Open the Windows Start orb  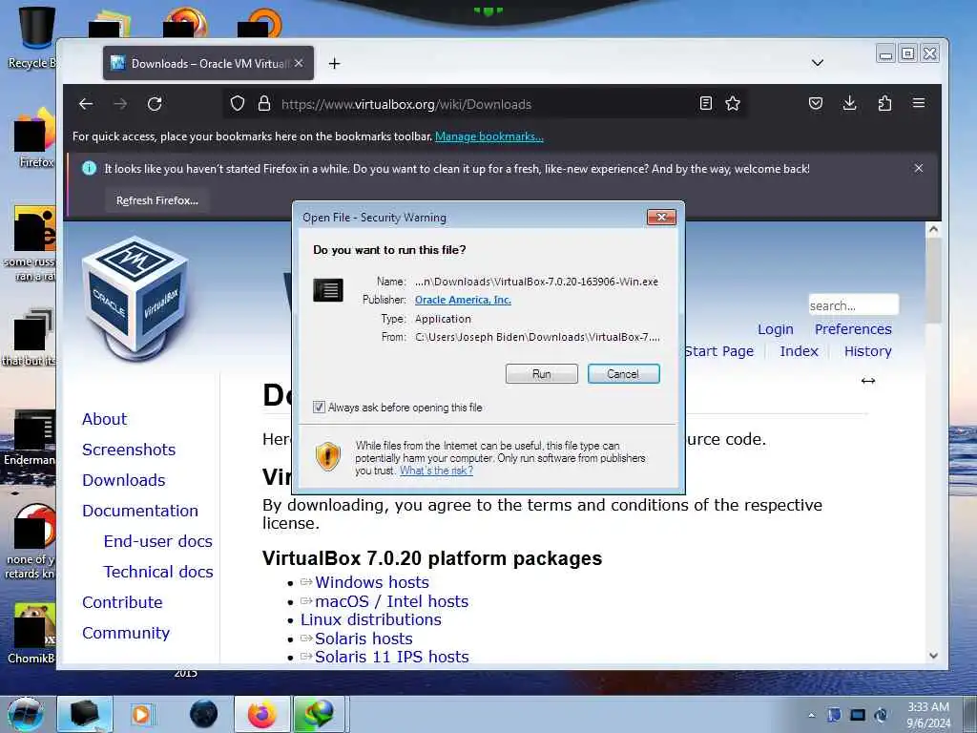[x=26, y=714]
